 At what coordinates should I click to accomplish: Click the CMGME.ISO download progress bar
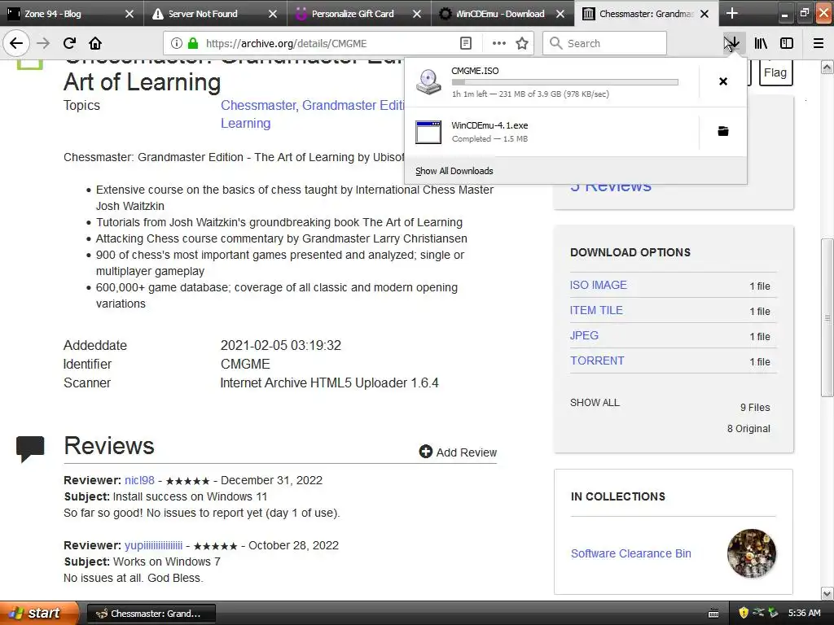click(x=565, y=82)
